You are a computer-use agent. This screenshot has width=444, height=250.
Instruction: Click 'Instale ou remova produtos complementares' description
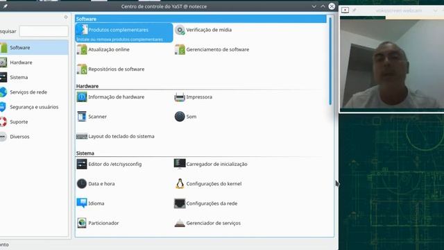coord(119,40)
